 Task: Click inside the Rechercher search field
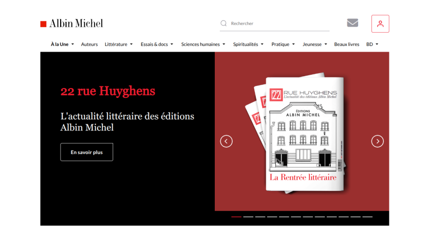click(274, 24)
